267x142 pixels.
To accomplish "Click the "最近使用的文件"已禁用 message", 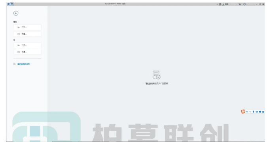I will [x=156, y=84].
